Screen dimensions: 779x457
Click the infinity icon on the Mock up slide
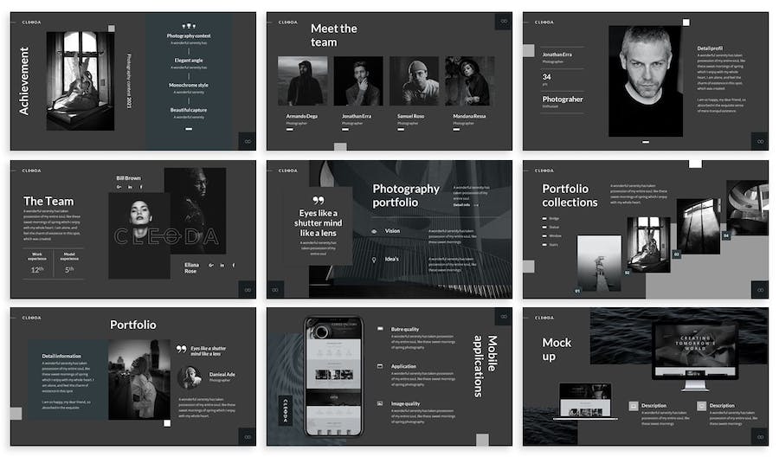(760, 437)
